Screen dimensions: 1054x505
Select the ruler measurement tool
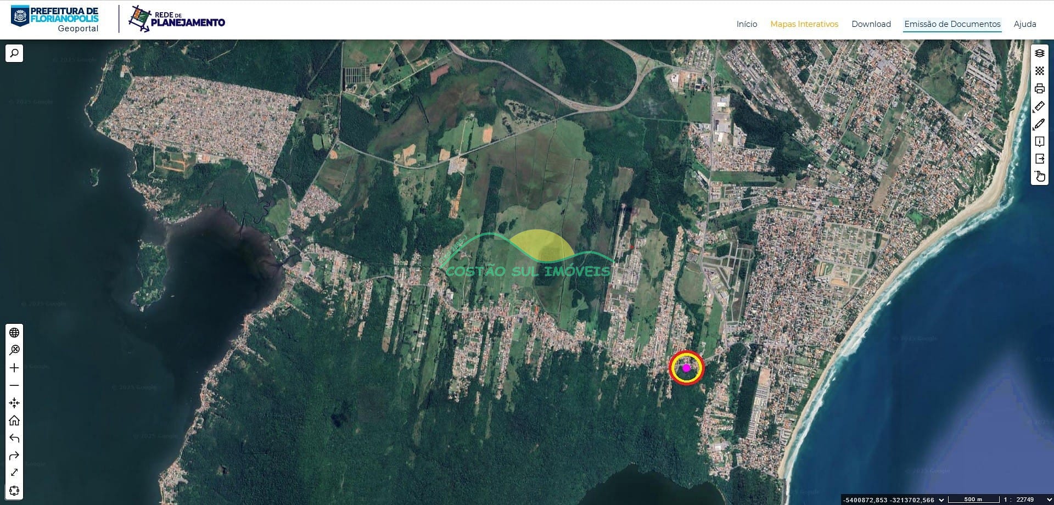click(1039, 106)
